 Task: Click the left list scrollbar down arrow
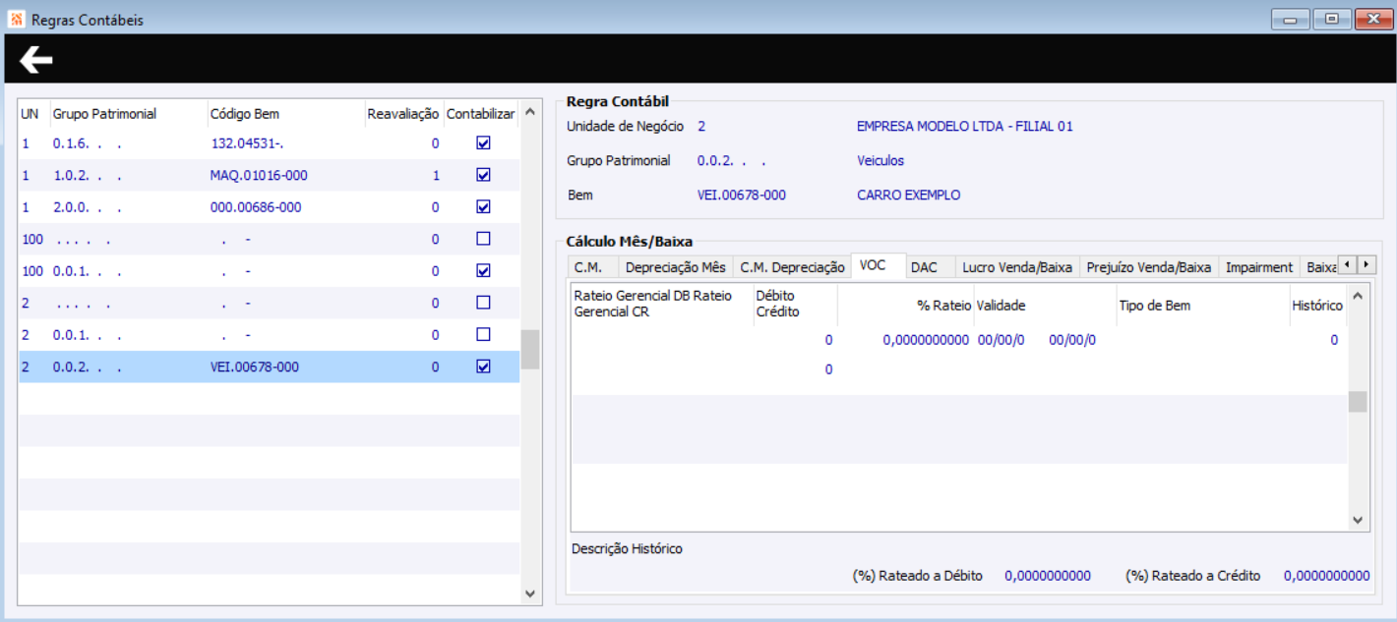pos(530,594)
